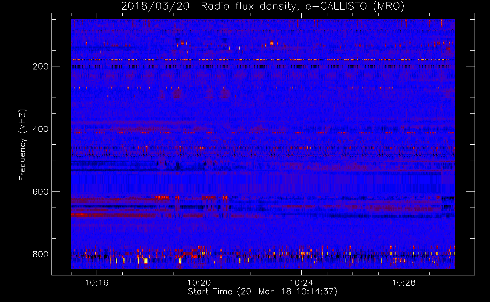The height and width of the screenshot is (302, 490).
Task: Click the '2018/03/20' date in the title
Action: pos(155,6)
